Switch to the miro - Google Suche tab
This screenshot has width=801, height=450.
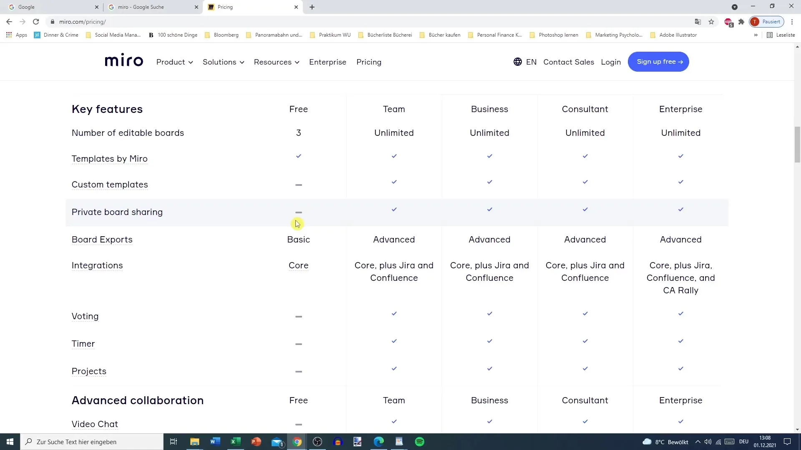[x=152, y=7]
